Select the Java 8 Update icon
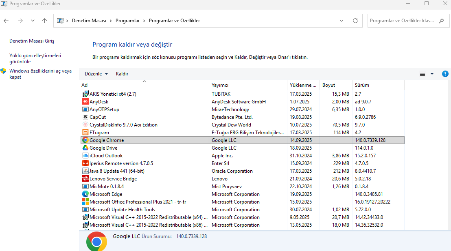 (x=85, y=171)
